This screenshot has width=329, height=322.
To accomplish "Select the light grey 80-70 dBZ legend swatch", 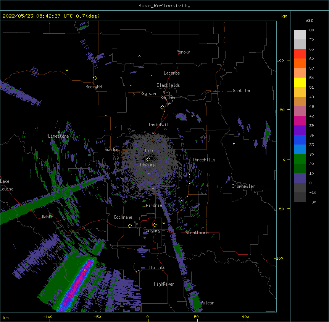I will pyautogui.click(x=300, y=35).
